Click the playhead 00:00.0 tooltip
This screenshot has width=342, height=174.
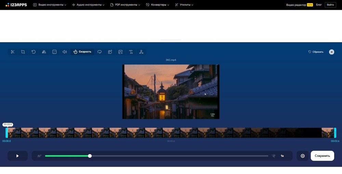tap(8, 124)
